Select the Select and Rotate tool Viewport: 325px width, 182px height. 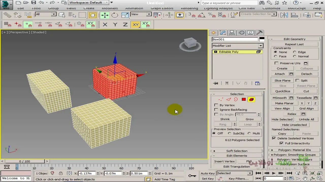click(115, 15)
